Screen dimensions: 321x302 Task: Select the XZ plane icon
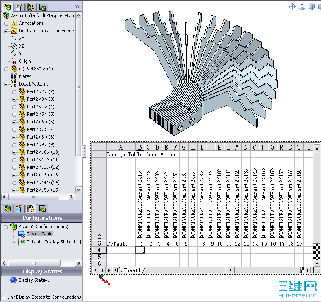[14, 45]
